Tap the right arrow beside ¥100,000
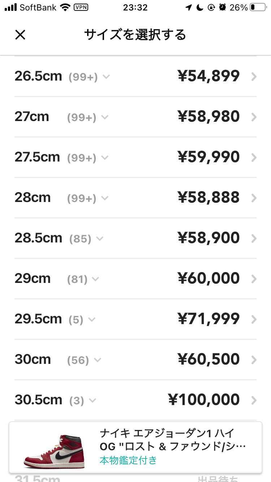The height and width of the screenshot is (482, 271). pyautogui.click(x=254, y=400)
